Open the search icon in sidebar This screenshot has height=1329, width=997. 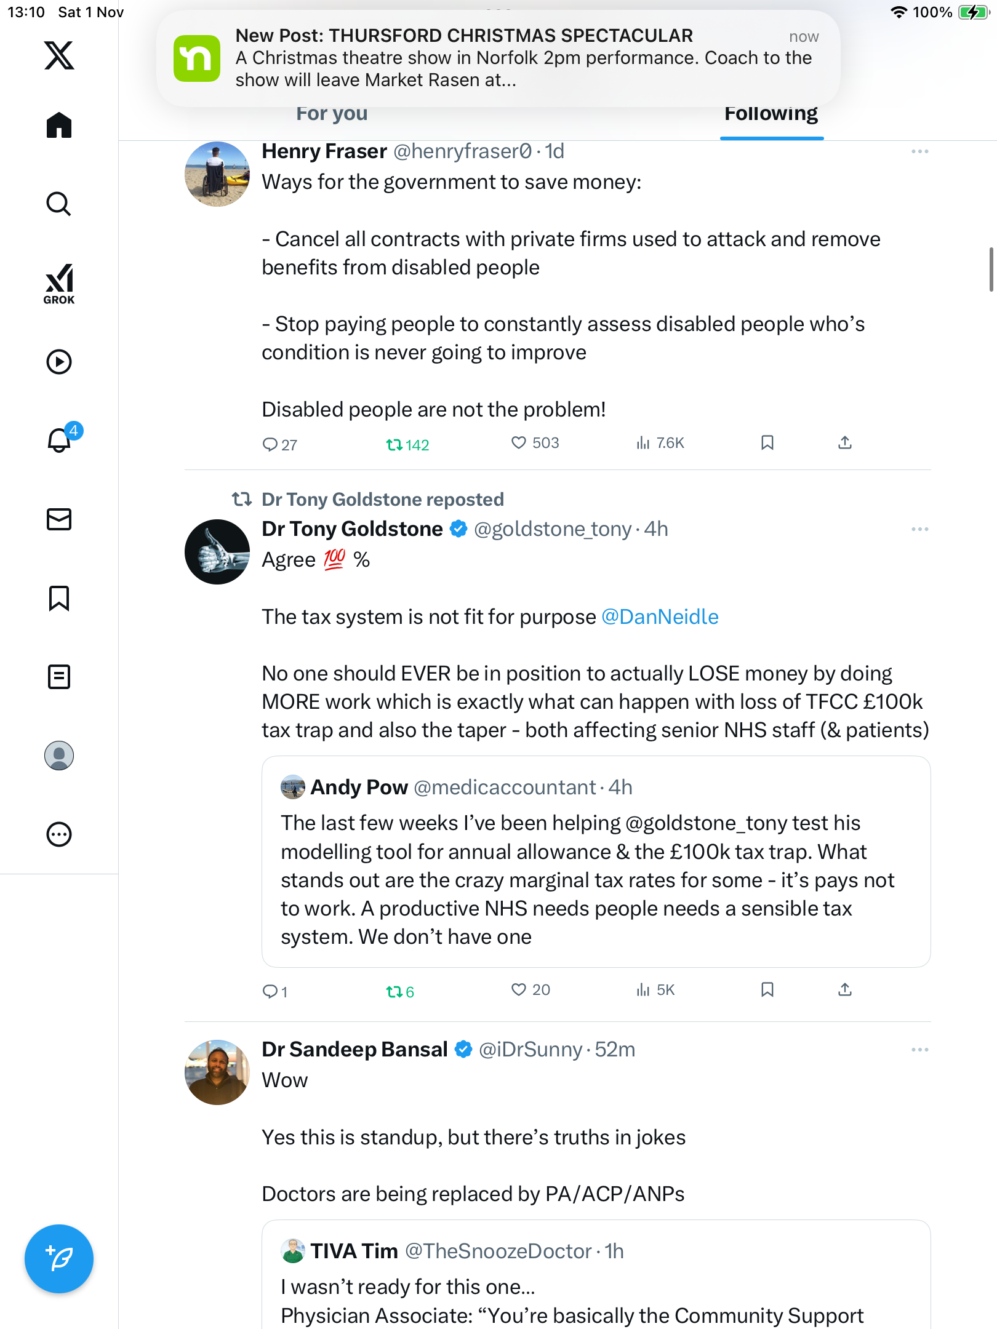pos(59,204)
